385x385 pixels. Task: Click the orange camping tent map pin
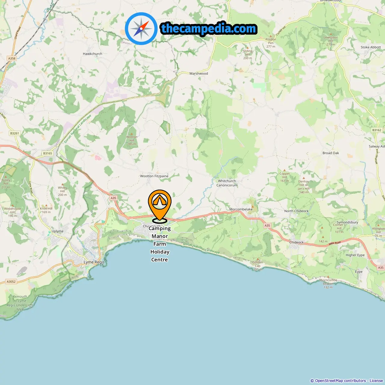point(160,206)
